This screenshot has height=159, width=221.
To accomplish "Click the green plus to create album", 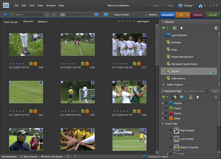I will coord(164,28).
